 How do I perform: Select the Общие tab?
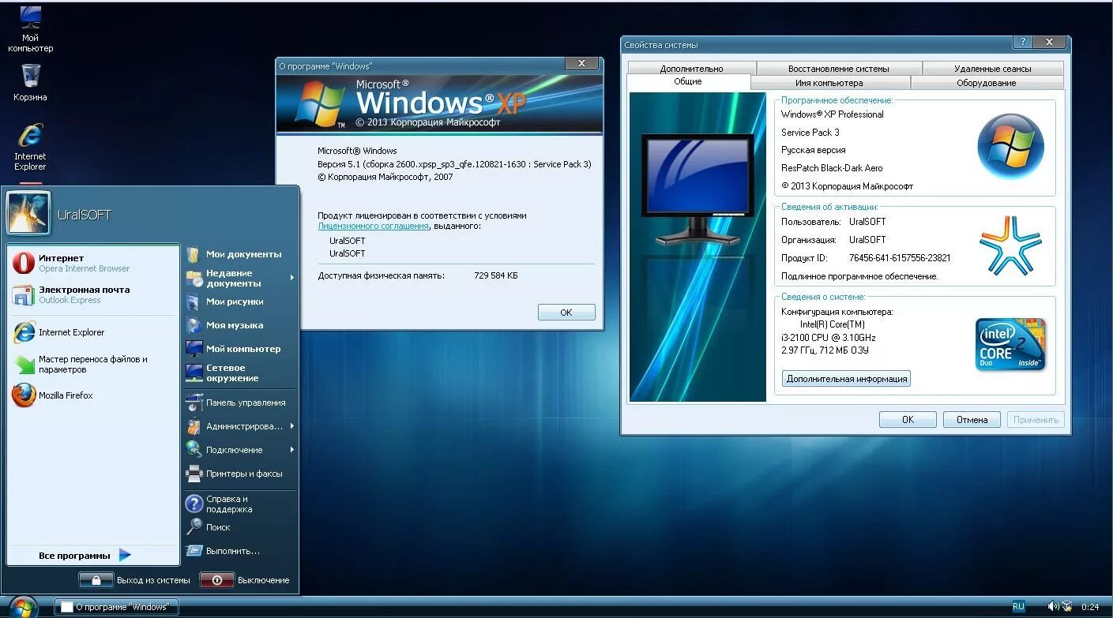coord(688,82)
